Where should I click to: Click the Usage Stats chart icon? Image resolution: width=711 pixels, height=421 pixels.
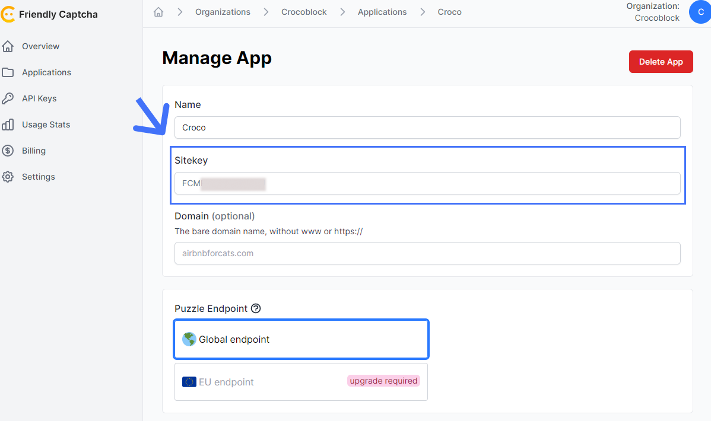(8, 125)
